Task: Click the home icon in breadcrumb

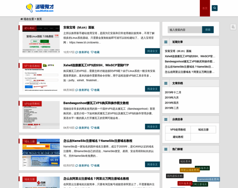Action: [22, 19]
